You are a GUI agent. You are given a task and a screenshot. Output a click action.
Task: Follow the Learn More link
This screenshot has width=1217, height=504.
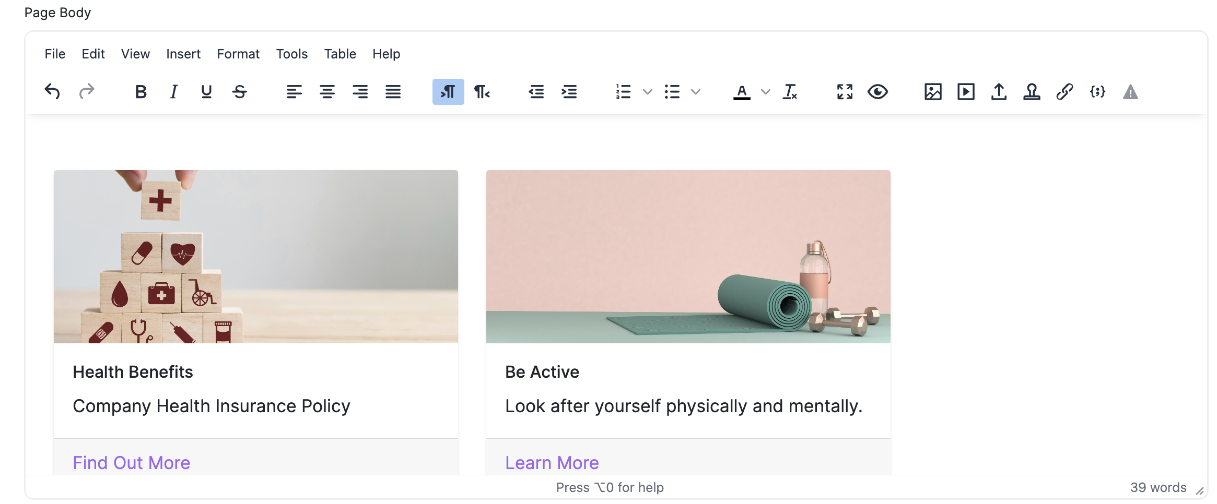552,463
